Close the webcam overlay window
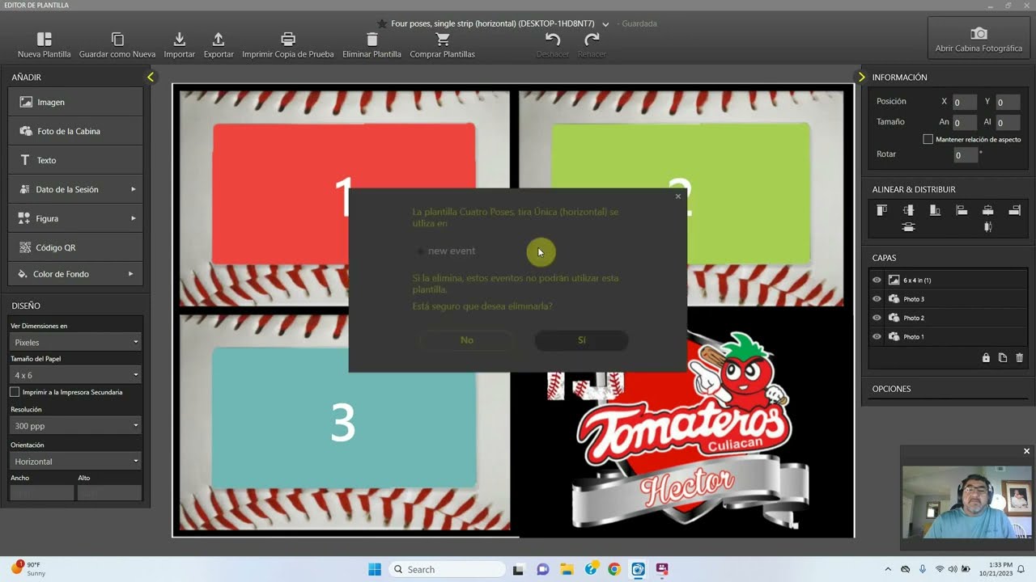 tap(1026, 451)
